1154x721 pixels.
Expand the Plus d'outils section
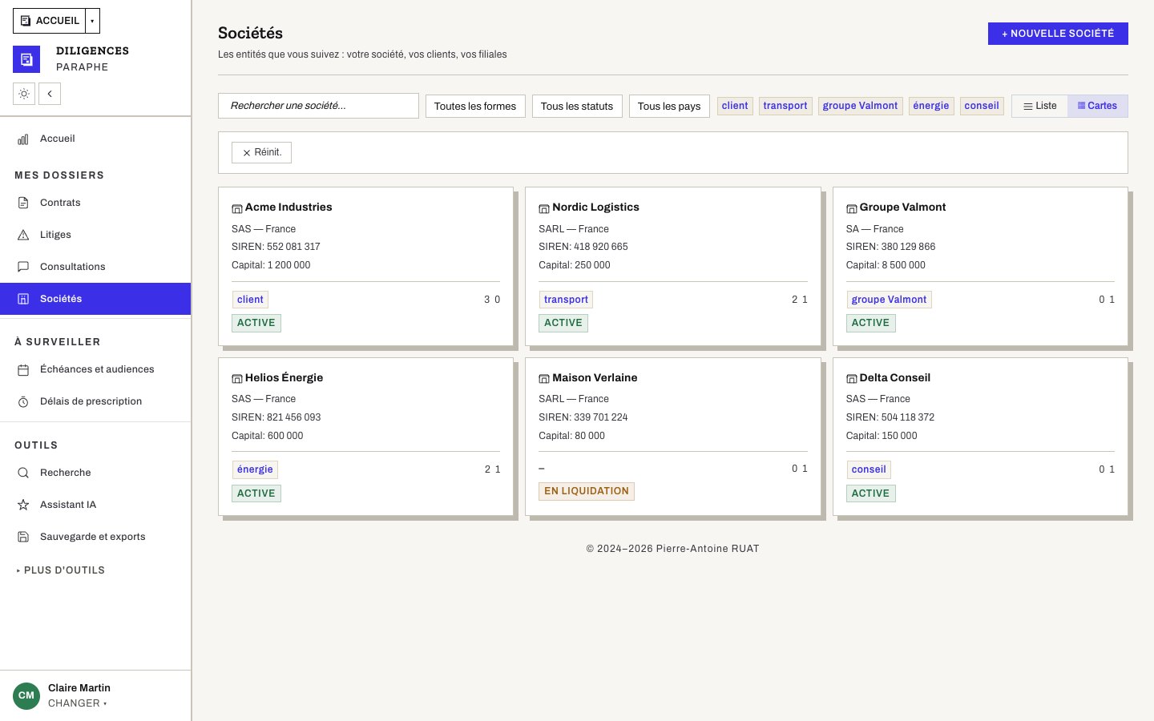click(61, 570)
